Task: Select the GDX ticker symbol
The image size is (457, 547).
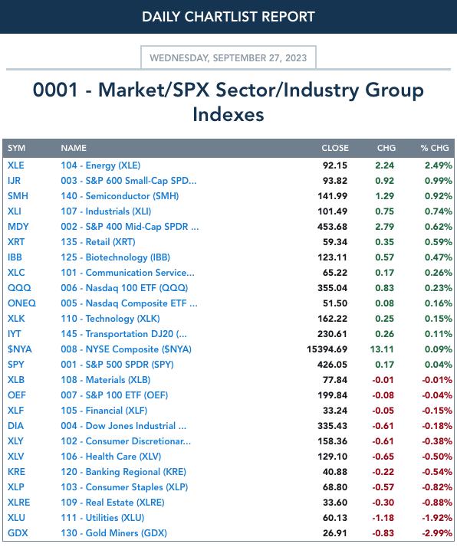Action: [18, 533]
